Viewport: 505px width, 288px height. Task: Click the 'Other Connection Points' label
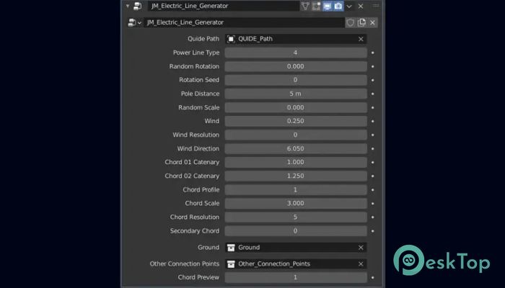pyautogui.click(x=185, y=264)
